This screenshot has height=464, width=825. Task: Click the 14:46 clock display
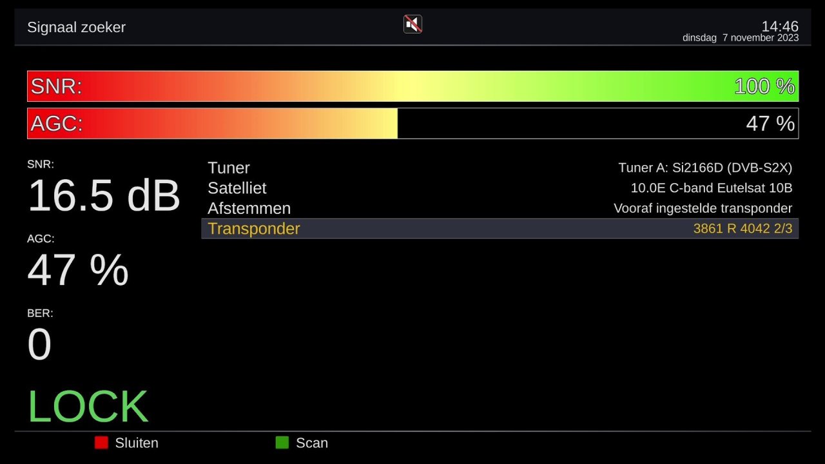click(779, 26)
